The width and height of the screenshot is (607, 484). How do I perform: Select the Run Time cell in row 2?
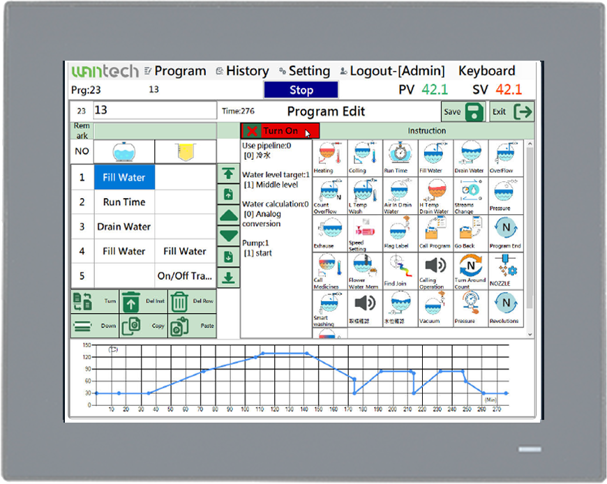tap(124, 202)
